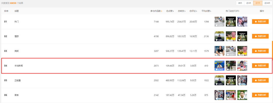View first hot thumbnail of 本地新闻 row
Viewport: 273px width, 103px height.
219,66
